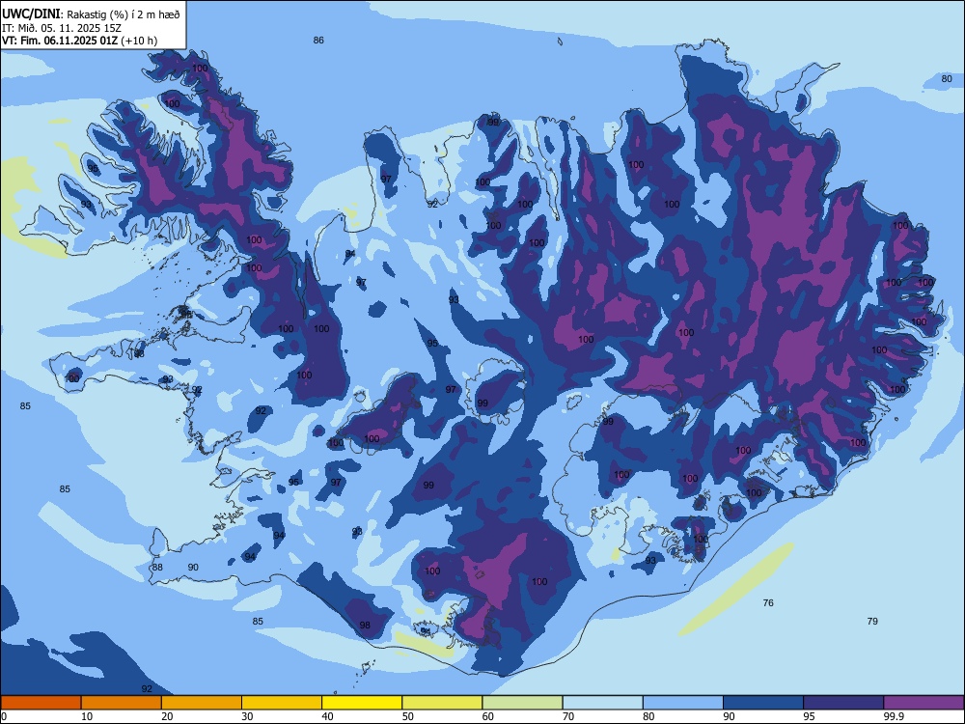Click the '70' legend label
Screen dimensions: 965x724
(x=568, y=716)
